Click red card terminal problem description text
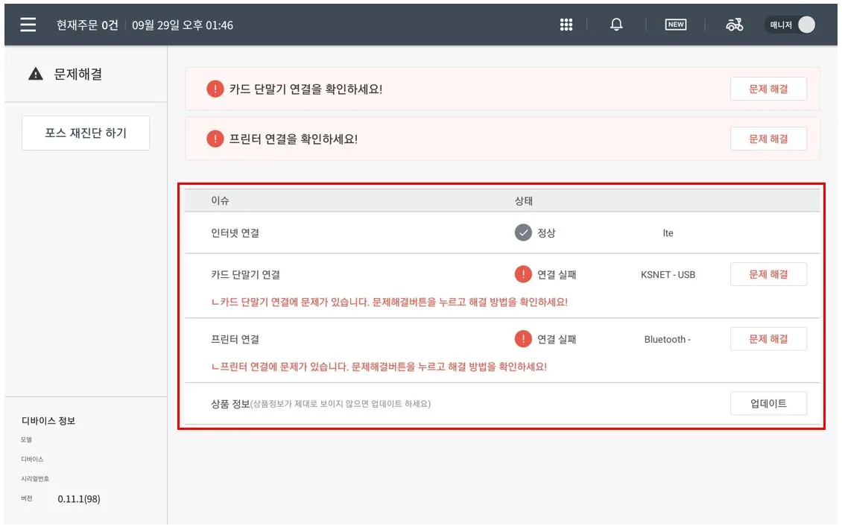Image resolution: width=842 pixels, height=529 pixels. [x=389, y=302]
